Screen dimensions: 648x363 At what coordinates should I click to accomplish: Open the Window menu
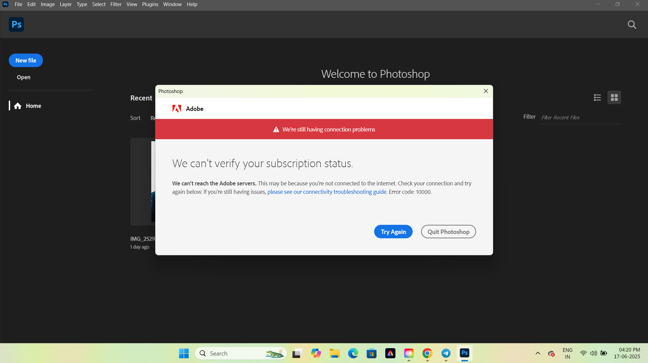[172, 4]
